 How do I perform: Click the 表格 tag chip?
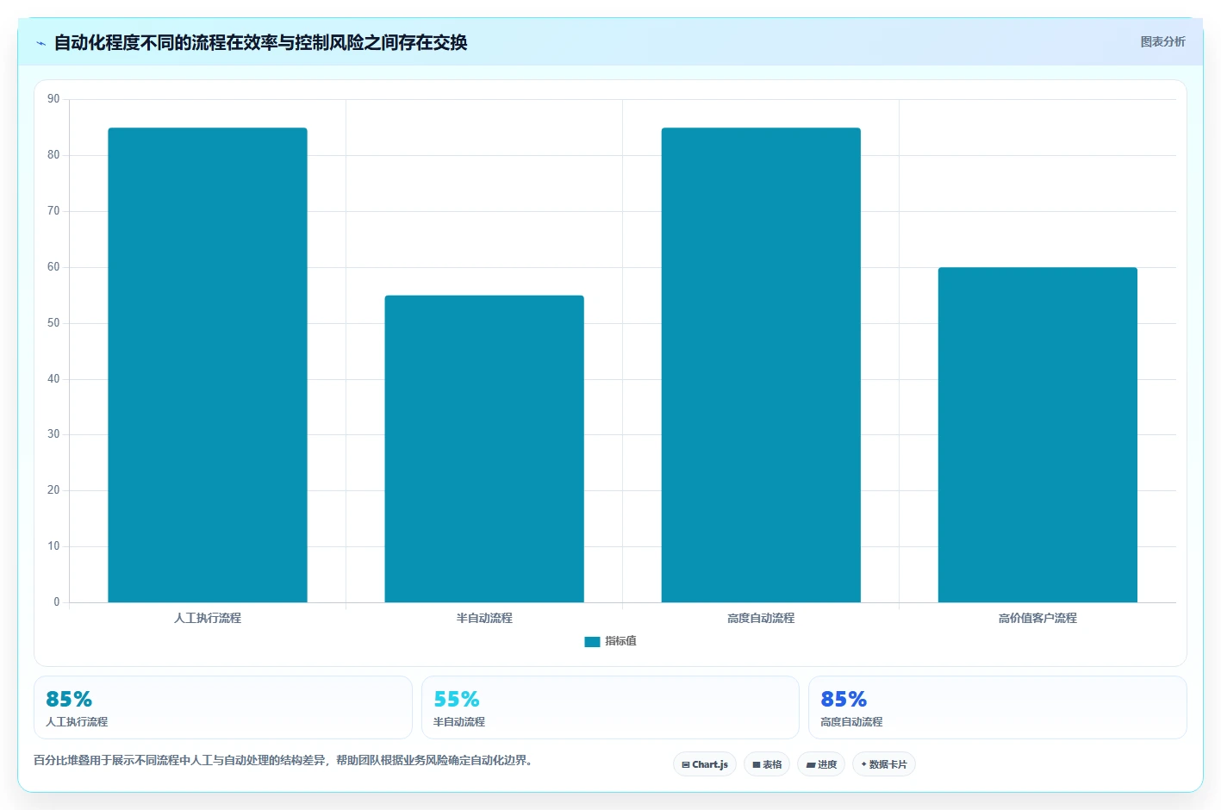[767, 764]
